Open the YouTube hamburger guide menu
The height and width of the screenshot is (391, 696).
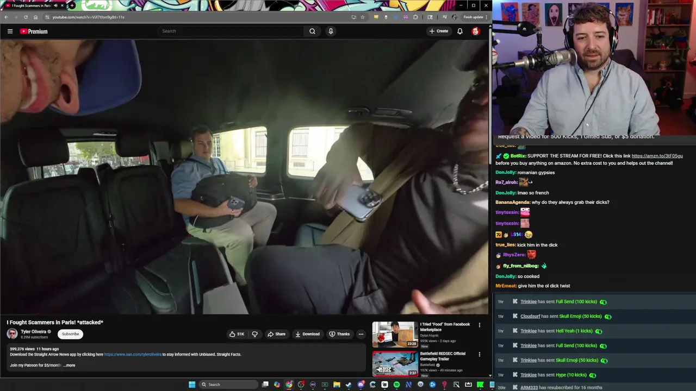click(x=10, y=31)
